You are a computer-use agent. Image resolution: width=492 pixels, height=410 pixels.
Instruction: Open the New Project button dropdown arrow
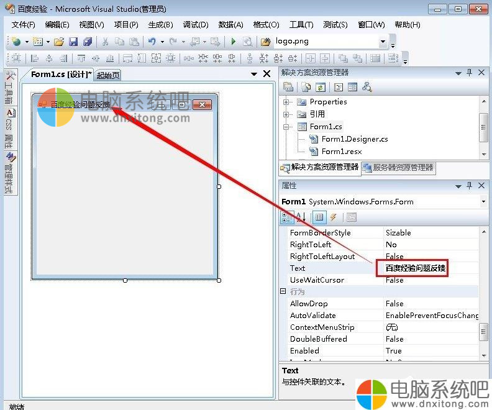pos(27,42)
